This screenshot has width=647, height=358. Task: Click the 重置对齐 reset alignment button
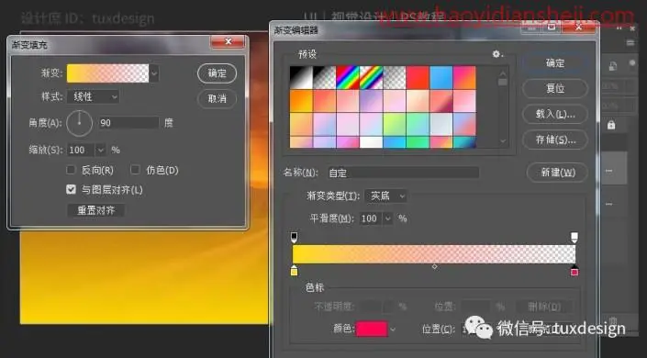95,210
